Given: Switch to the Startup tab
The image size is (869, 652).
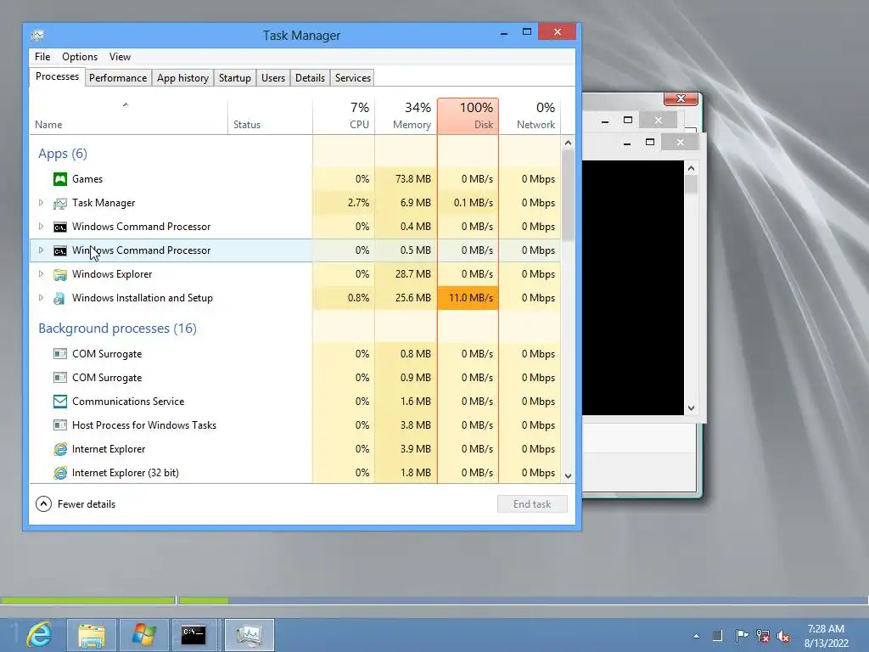Looking at the screenshot, I should pyautogui.click(x=235, y=78).
